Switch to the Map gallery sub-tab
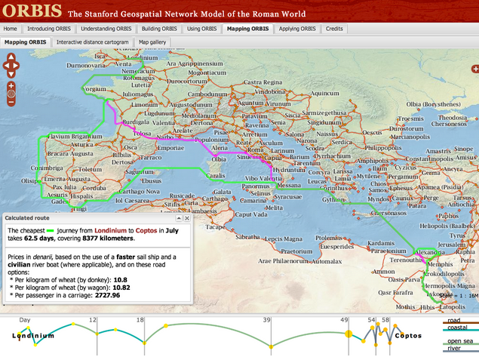 152,42
